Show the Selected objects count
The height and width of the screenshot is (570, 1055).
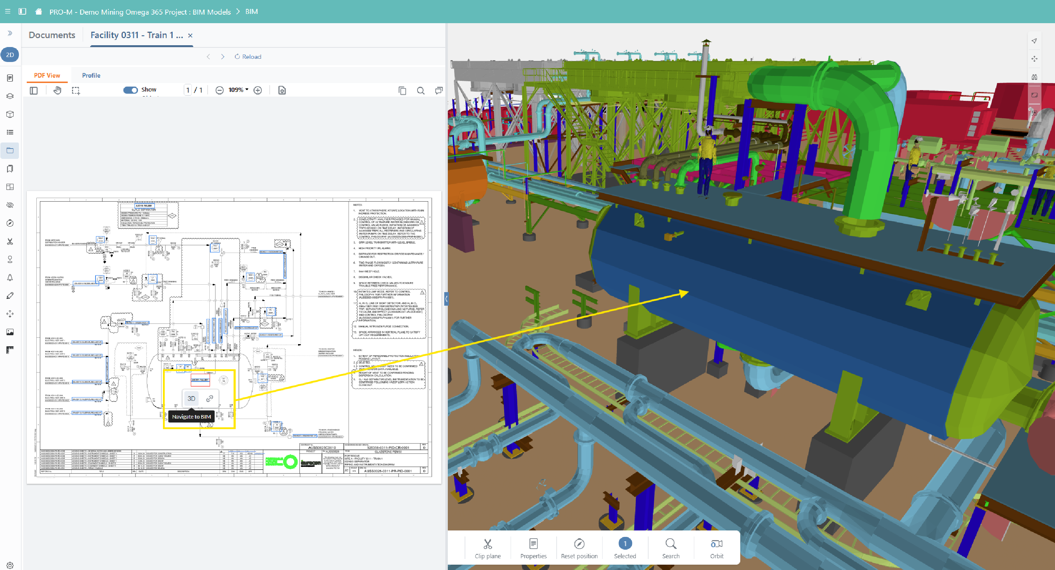[x=625, y=548]
